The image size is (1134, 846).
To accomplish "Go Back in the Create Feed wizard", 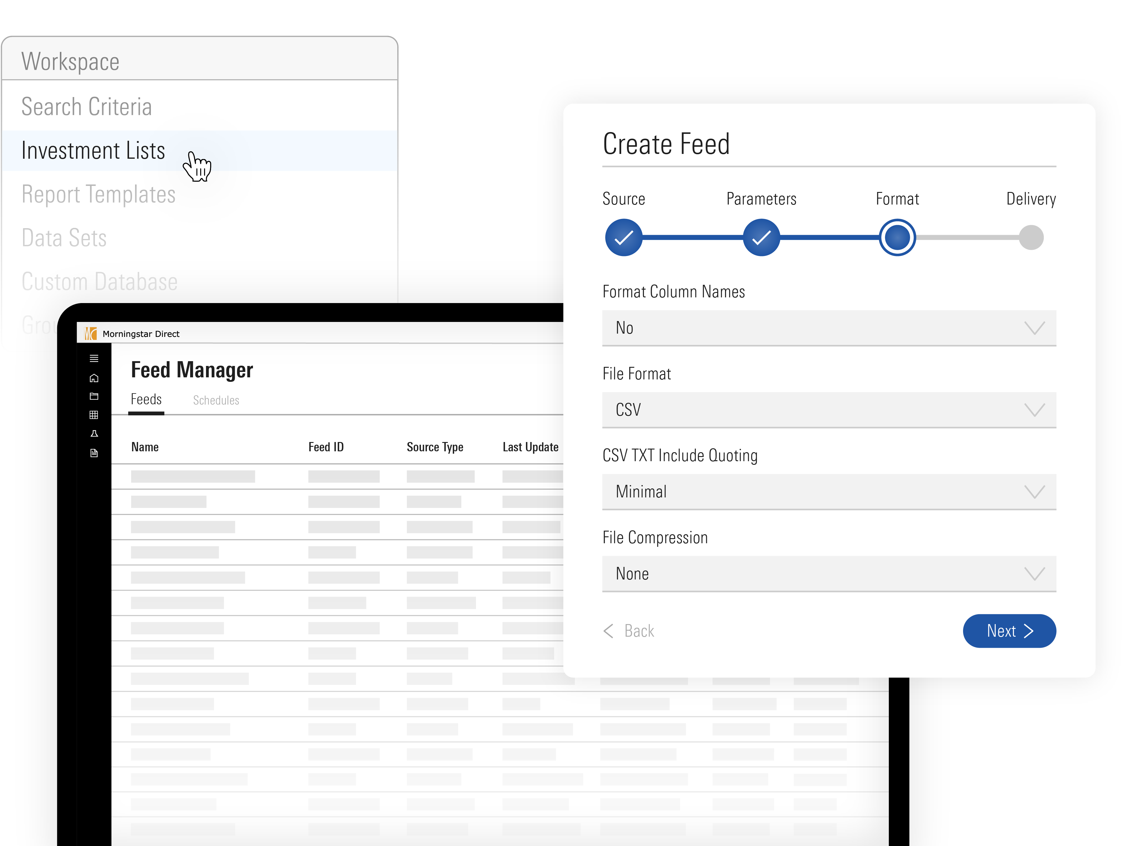I will pyautogui.click(x=629, y=631).
